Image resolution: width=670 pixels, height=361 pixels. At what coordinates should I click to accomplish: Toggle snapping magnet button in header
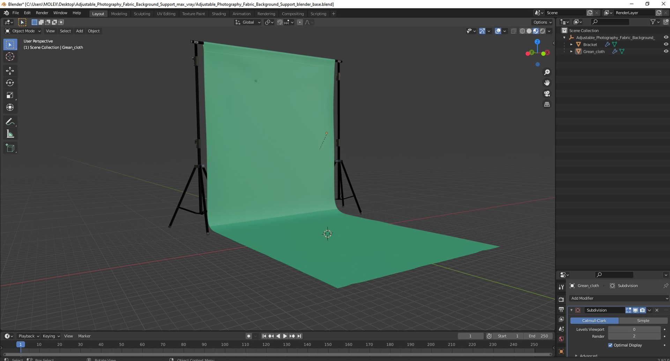[x=280, y=22]
